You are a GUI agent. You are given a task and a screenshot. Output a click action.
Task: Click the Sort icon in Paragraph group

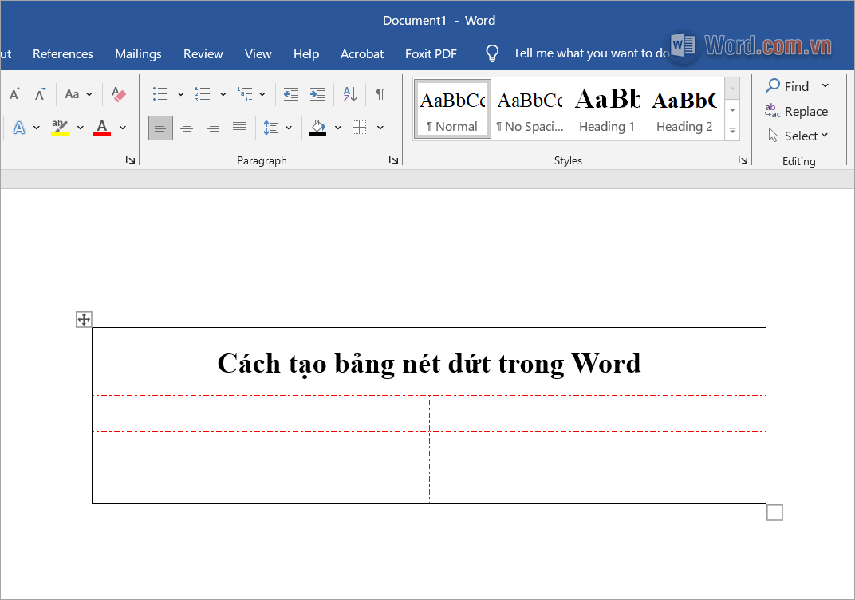point(349,93)
